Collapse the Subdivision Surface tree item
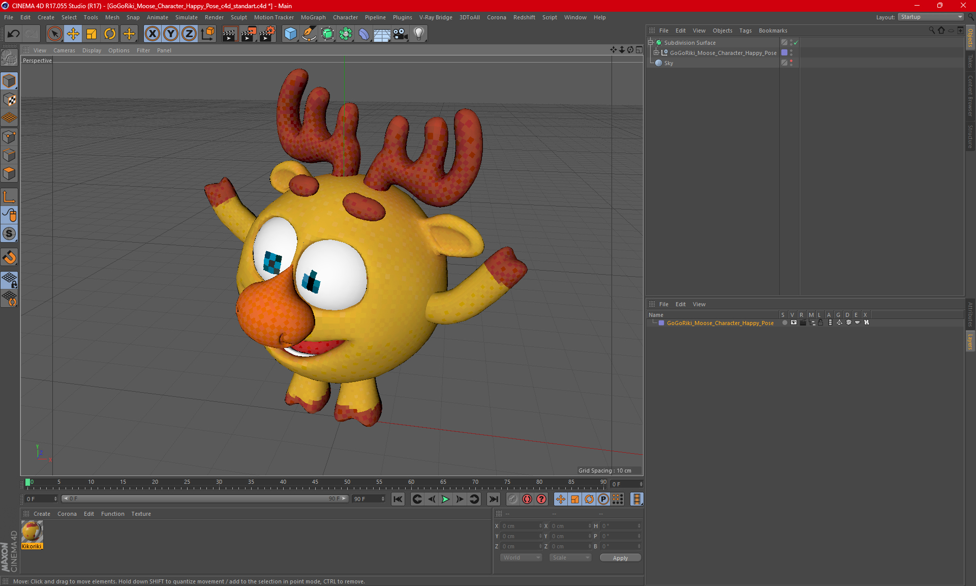Image resolution: width=976 pixels, height=586 pixels. point(650,43)
